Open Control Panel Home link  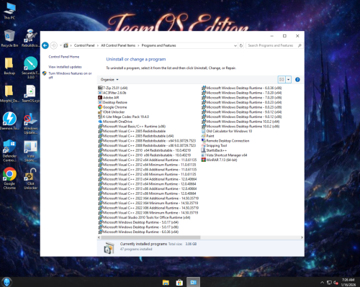tap(64, 57)
